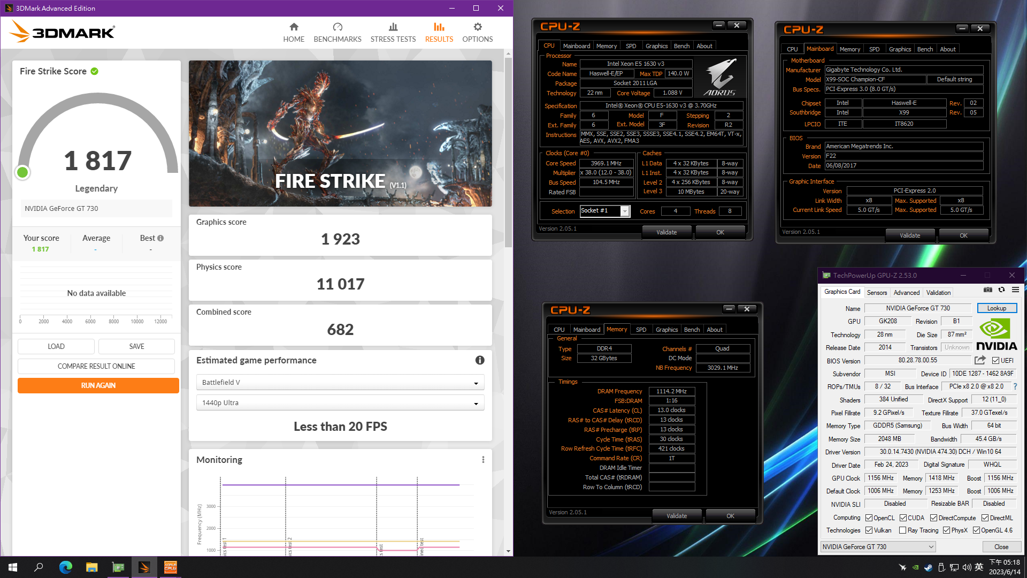
Task: Open OPTIONS gear in 3DMark
Action: click(x=478, y=33)
